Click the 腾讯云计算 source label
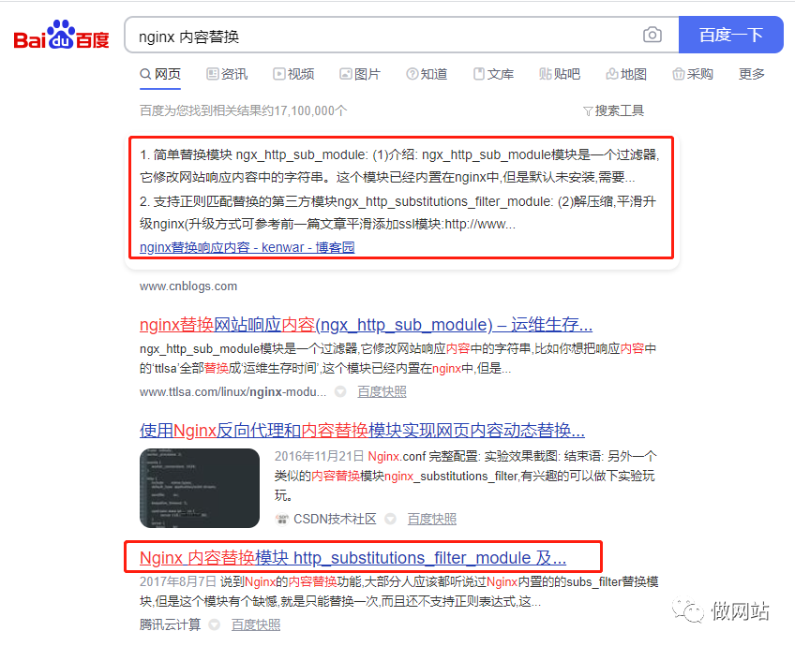The height and width of the screenshot is (646, 795). [171, 625]
